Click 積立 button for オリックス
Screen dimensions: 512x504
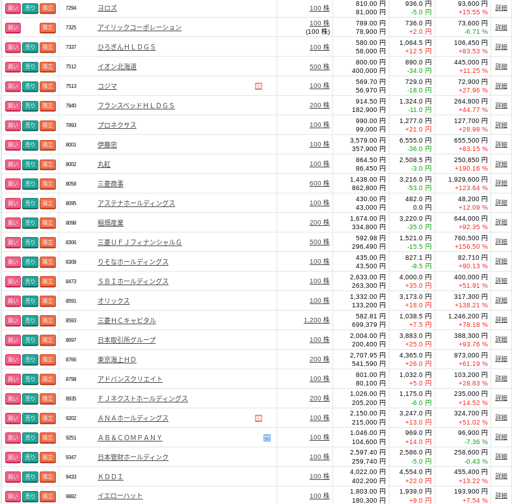pos(47,301)
